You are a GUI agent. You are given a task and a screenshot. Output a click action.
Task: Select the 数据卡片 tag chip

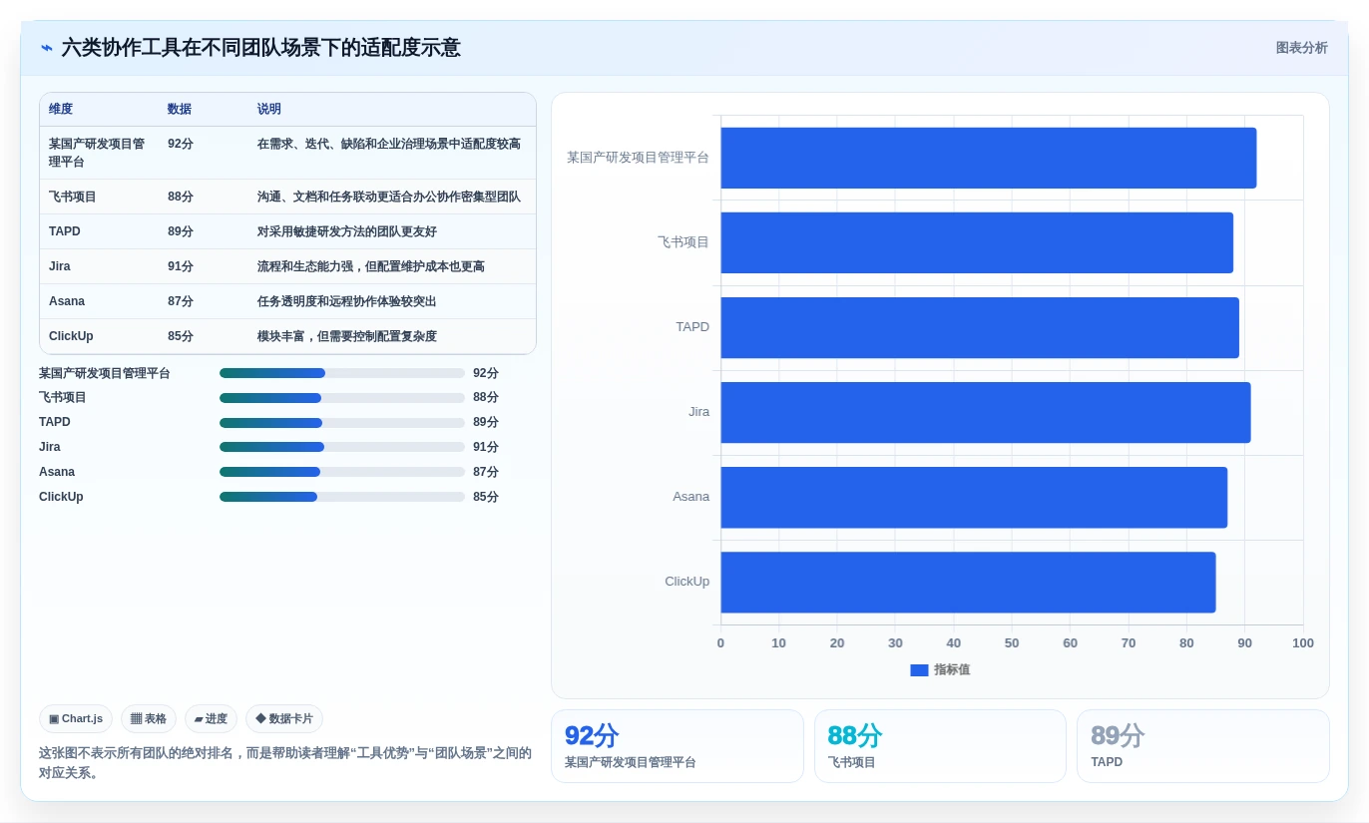point(284,718)
